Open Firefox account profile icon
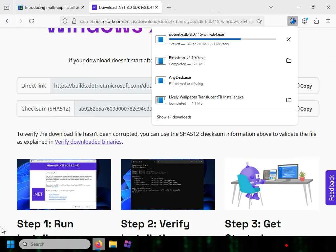336x252 pixels. click(304, 21)
